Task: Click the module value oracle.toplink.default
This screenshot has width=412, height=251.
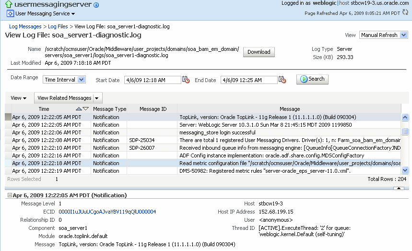Action: pos(83,236)
